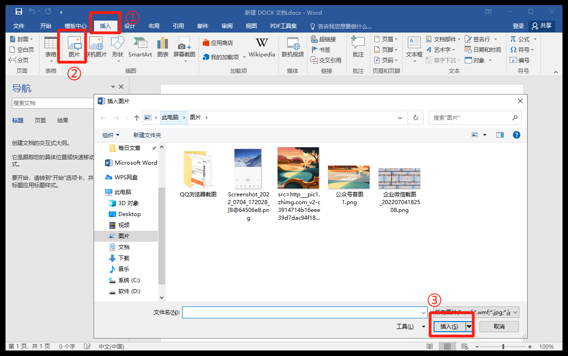Click the 编号 number symbol button
The height and width of the screenshot is (356, 568).
point(519,60)
